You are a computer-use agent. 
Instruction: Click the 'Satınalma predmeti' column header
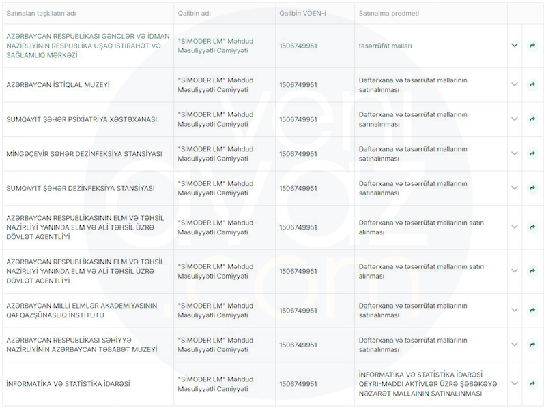click(388, 13)
